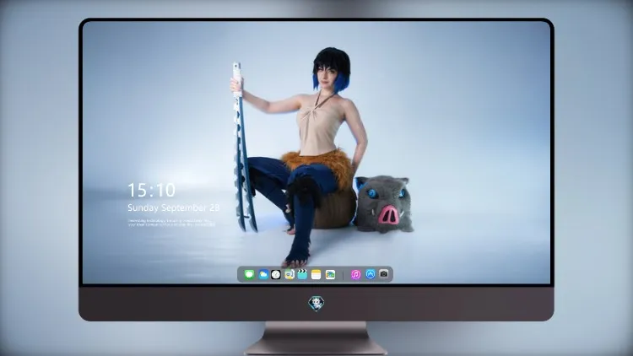The width and height of the screenshot is (633, 356).
Task: Open the yellow Notes app in the dock
Action: pyautogui.click(x=316, y=275)
